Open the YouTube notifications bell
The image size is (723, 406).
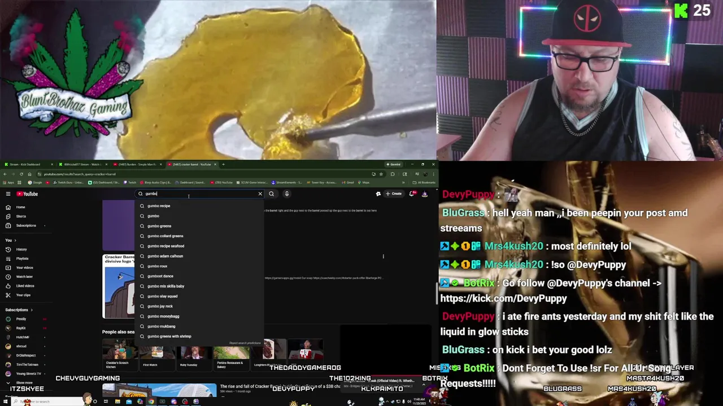point(412,194)
